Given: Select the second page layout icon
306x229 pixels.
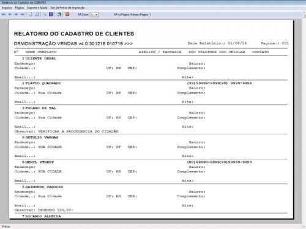Looking at the screenshot, I should [x=37, y=15].
